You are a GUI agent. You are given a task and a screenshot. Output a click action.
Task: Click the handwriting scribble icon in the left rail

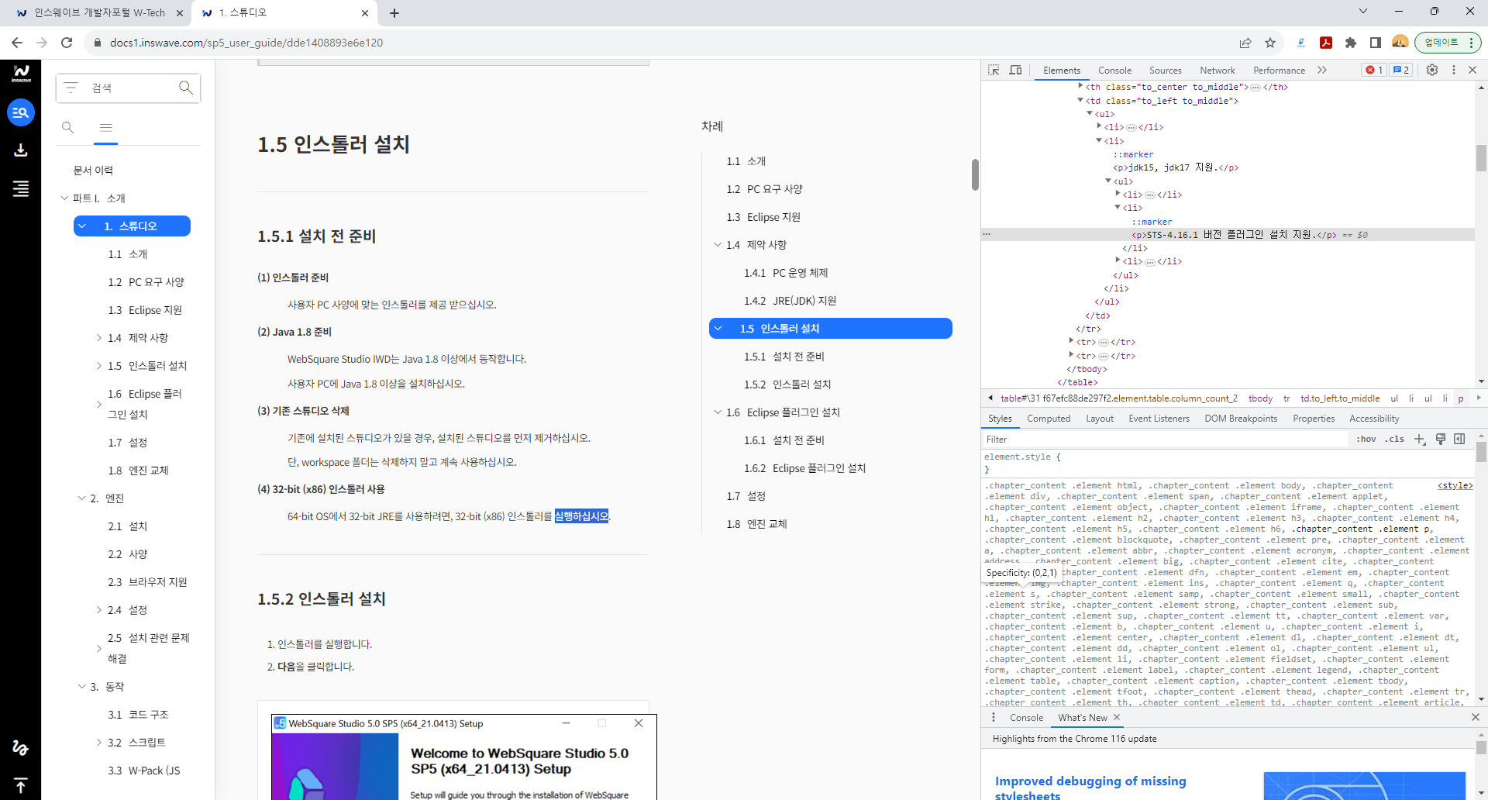[x=21, y=747]
